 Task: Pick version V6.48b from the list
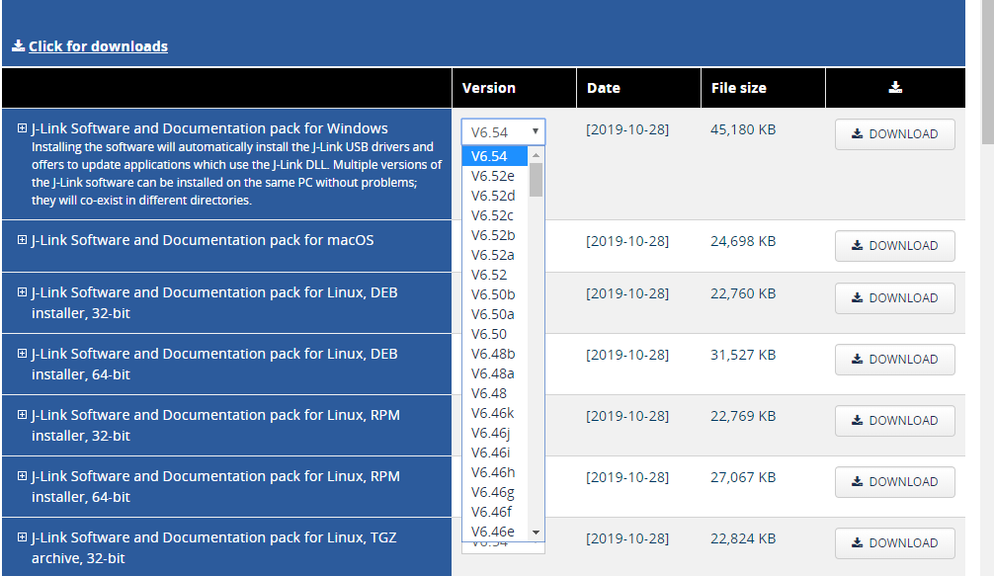pos(495,354)
